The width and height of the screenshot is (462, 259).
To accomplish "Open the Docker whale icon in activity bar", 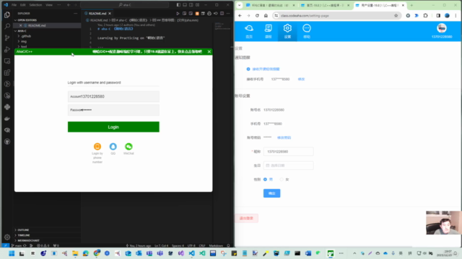I will pyautogui.click(x=7, y=119).
